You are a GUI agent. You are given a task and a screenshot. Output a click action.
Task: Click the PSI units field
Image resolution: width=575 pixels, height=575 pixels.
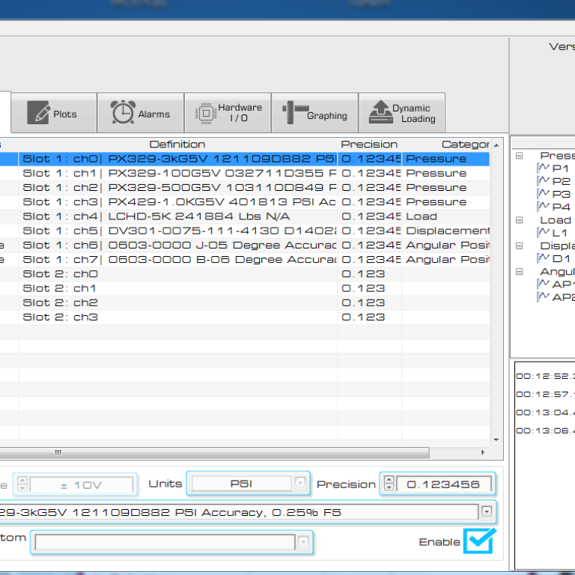(241, 484)
